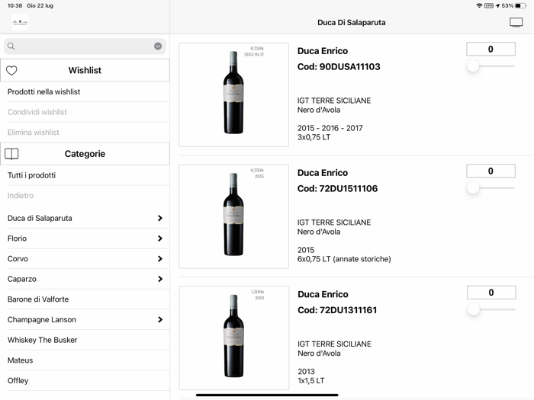This screenshot has height=400, width=534.
Task: Expand the Florio category chevron
Action: [x=159, y=238]
